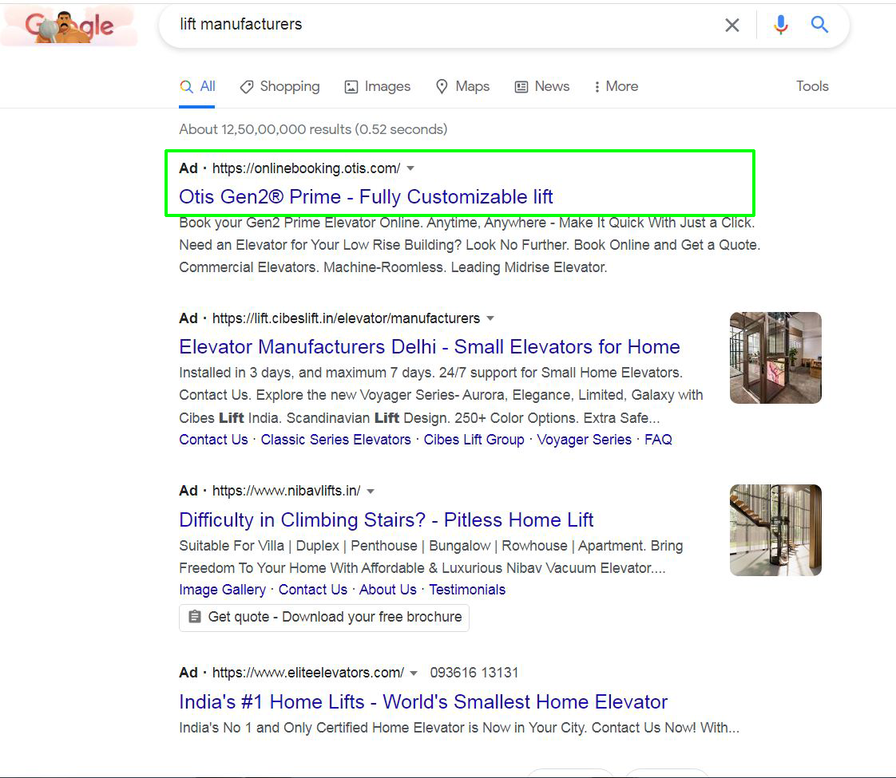Open Otis Gen2 Prime ad link
The width and height of the screenshot is (896, 778).
[366, 197]
